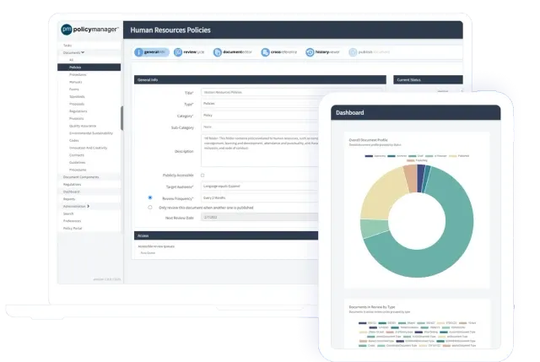Open the Type dropdown showing Policies
Screen dimensions: 540x362
[260, 104]
